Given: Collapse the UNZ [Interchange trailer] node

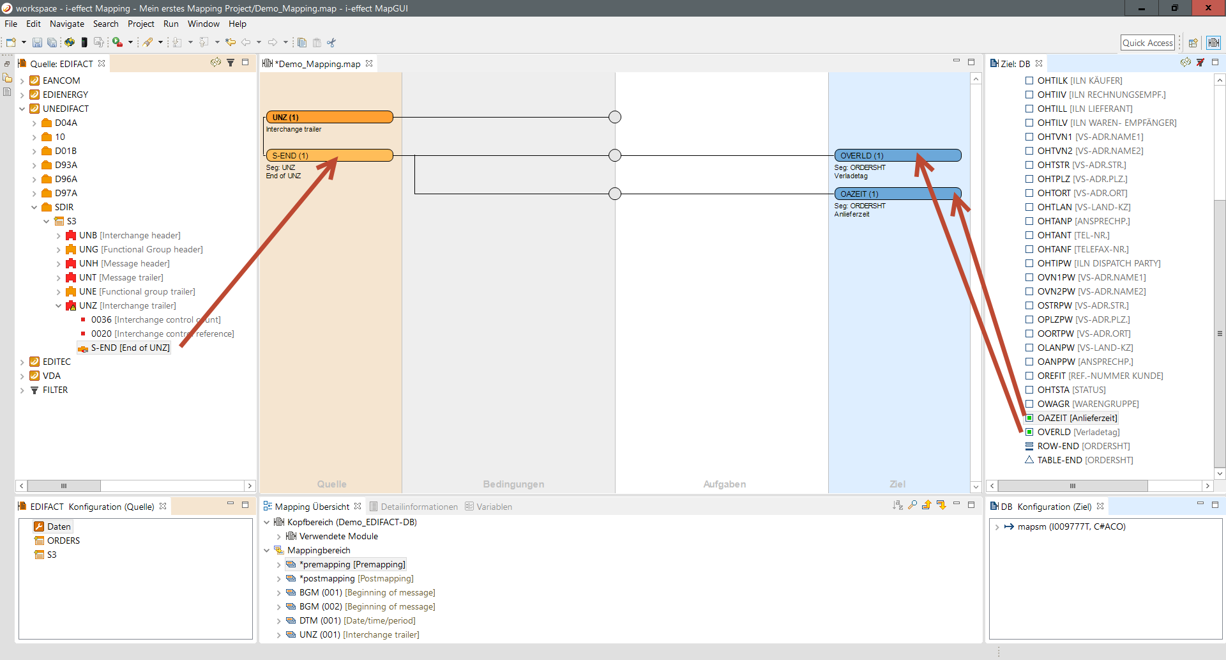Looking at the screenshot, I should (59, 306).
